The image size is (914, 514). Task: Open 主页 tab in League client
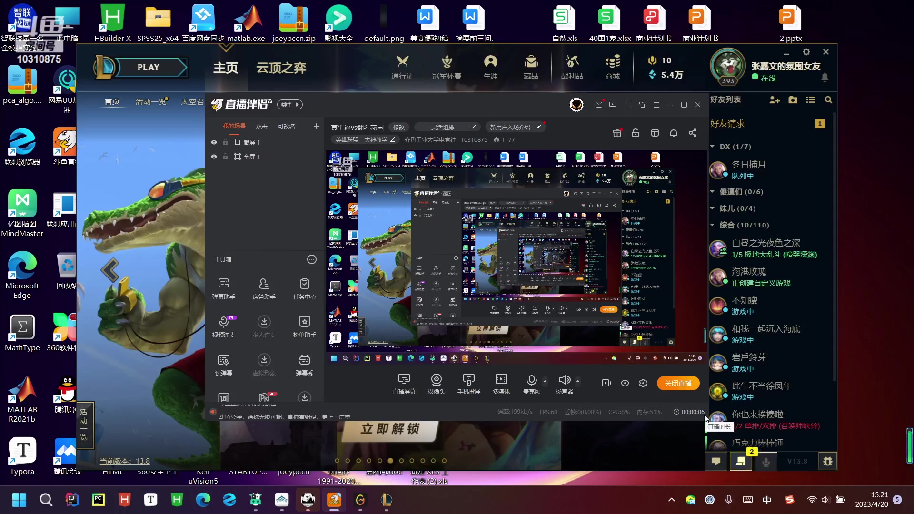(x=226, y=68)
